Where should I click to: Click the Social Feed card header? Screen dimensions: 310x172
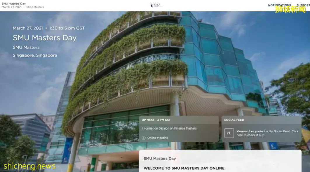tap(234, 120)
